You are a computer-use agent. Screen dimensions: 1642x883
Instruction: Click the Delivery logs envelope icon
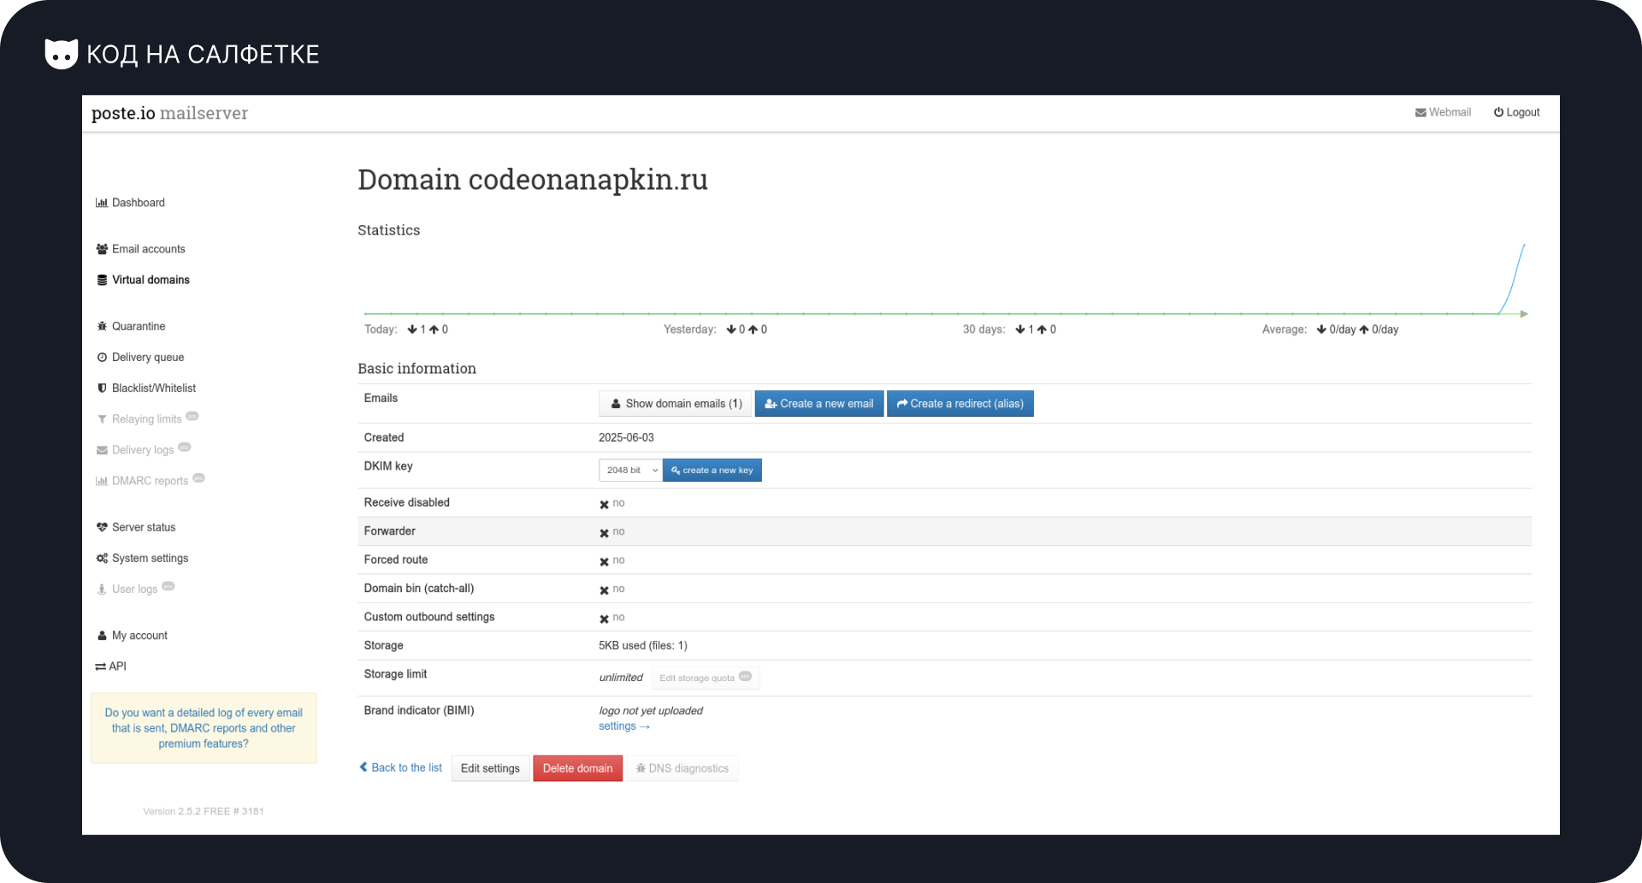pyautogui.click(x=102, y=450)
